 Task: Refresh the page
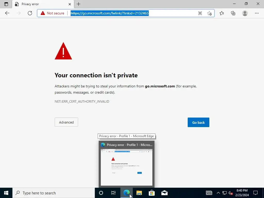[30, 13]
